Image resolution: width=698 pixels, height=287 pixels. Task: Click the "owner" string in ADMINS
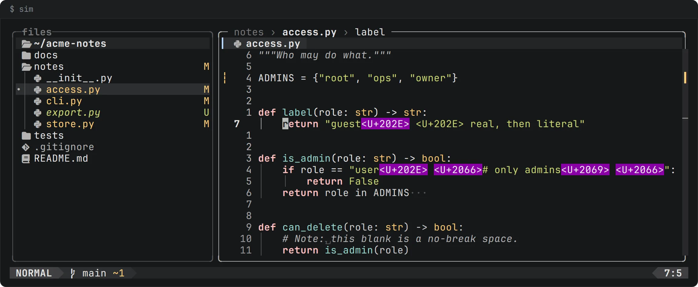coord(430,78)
